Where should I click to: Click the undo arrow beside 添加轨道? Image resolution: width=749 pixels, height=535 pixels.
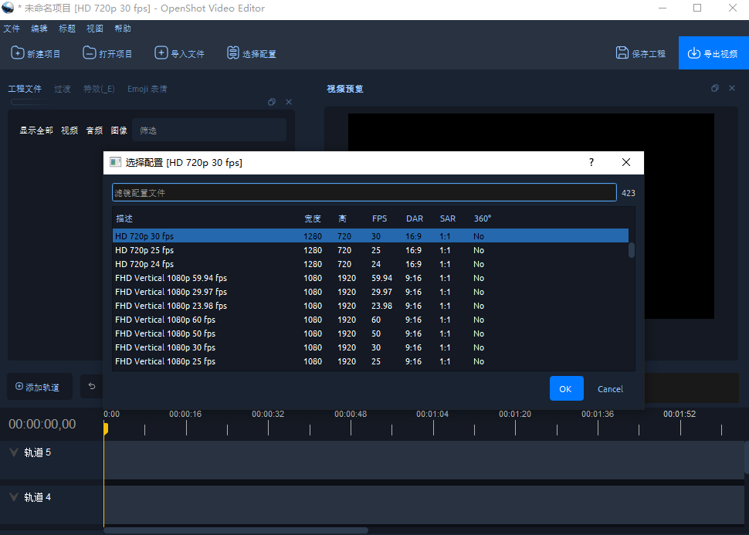tap(91, 386)
